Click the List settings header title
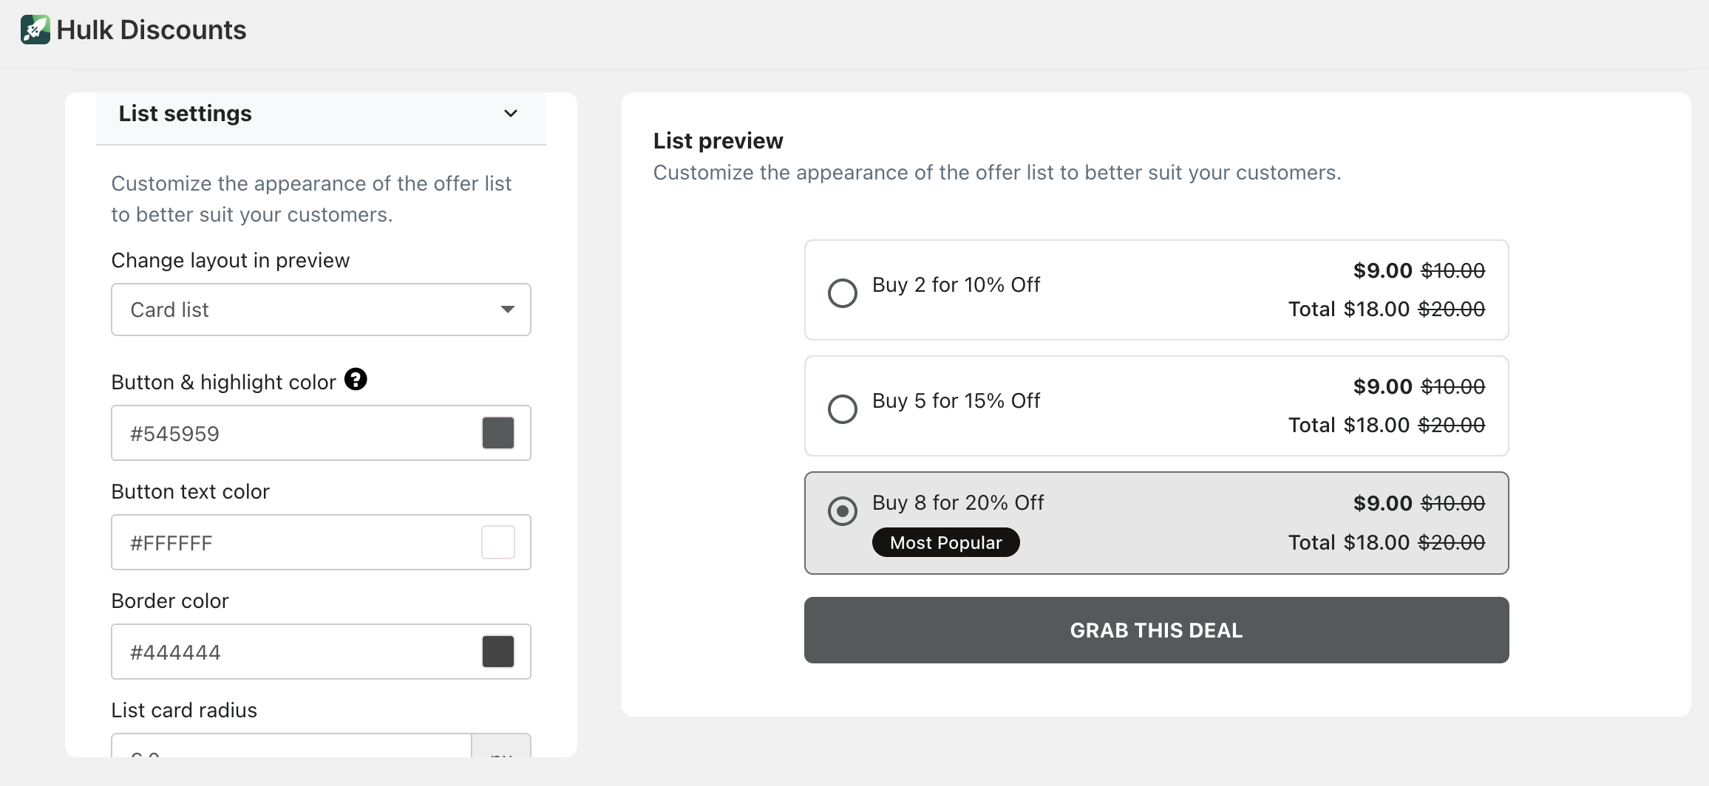 pyautogui.click(x=186, y=114)
